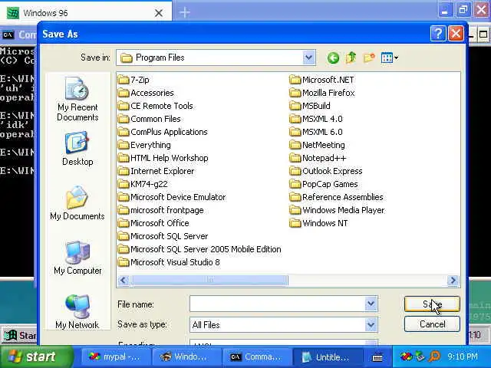Select the Windows Media Player folder
The width and height of the screenshot is (491, 368).
click(x=338, y=210)
